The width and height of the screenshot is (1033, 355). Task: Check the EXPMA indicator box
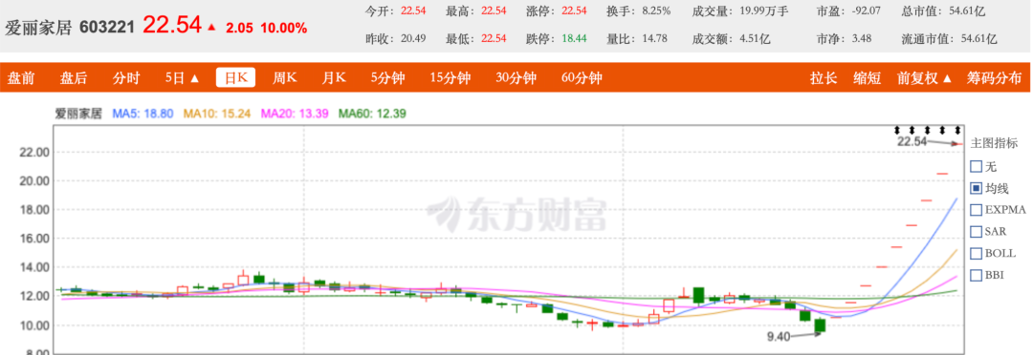click(x=977, y=210)
